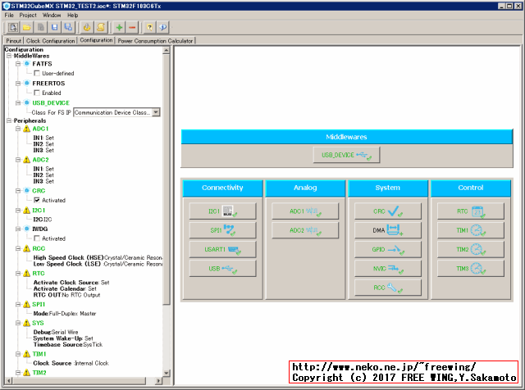Open the File menu
The image size is (525, 390).
(x=9, y=15)
